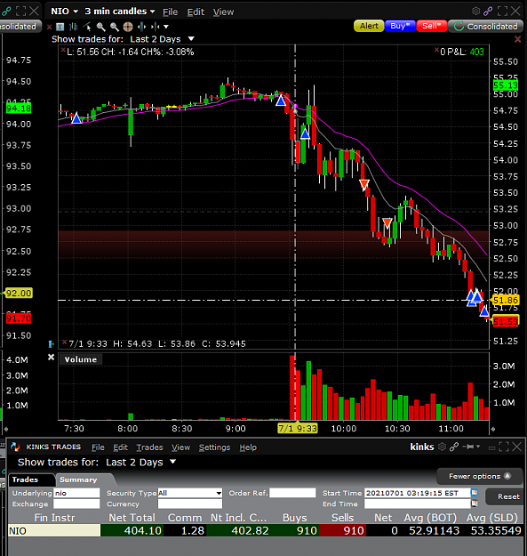This screenshot has height=556, width=527.
Task: Click the blue Buy button
Action: (x=400, y=26)
